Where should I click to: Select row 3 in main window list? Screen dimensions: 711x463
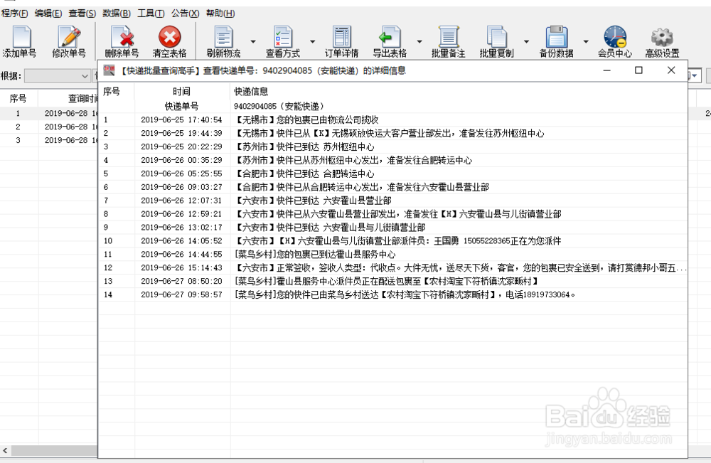point(48,141)
